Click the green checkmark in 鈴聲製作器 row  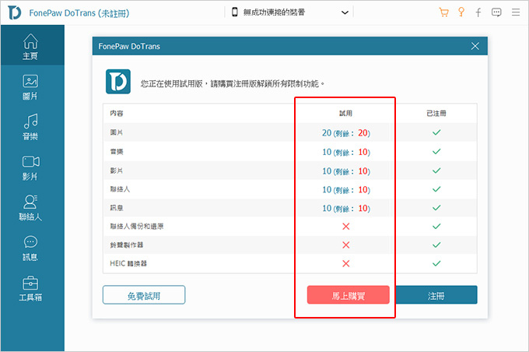[x=436, y=245]
